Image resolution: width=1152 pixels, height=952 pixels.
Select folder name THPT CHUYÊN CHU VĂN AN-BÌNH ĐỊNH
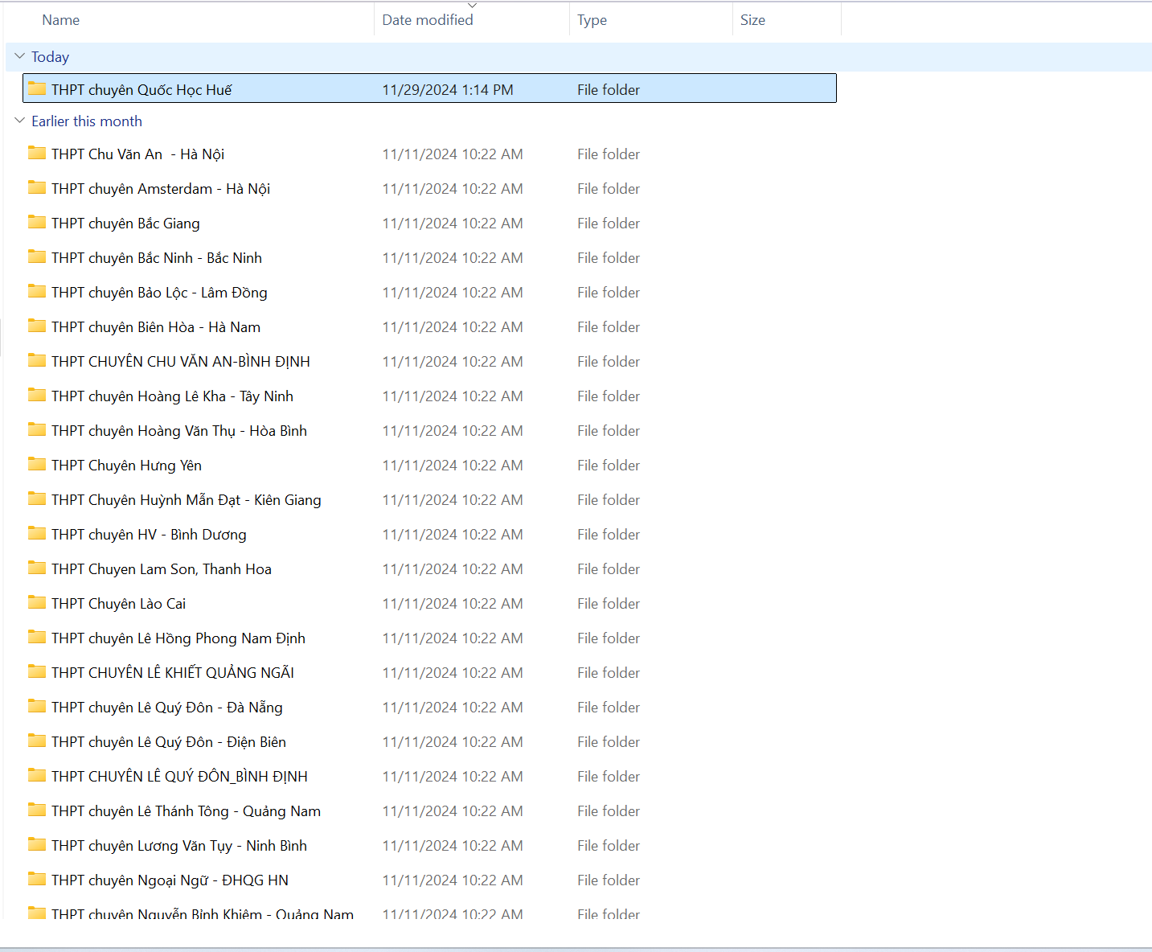[x=181, y=362]
